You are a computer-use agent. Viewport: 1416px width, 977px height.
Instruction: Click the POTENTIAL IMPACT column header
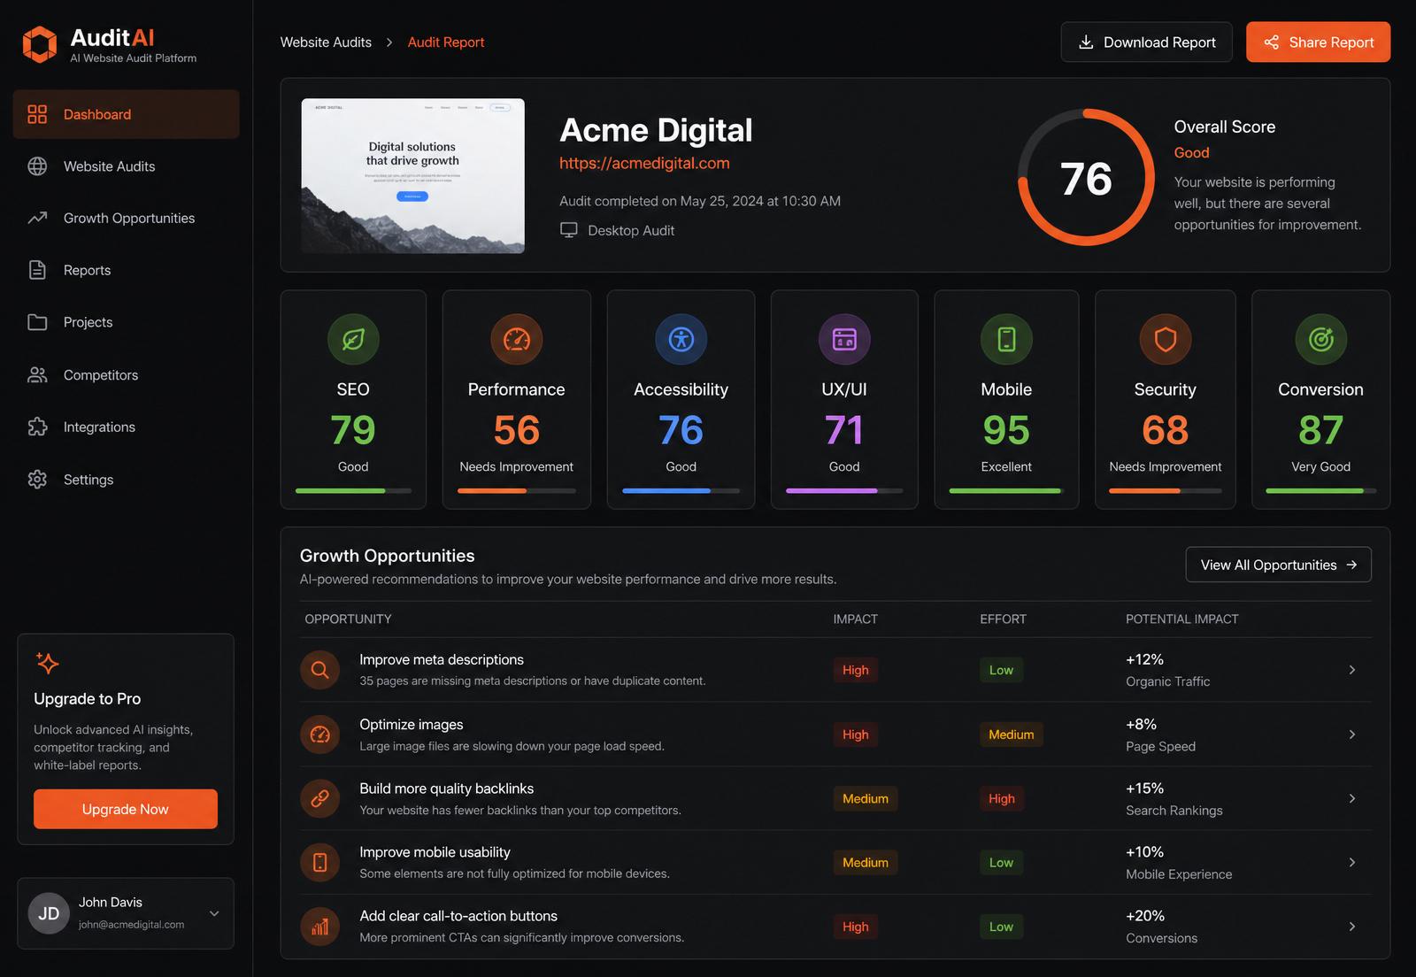[1181, 619]
